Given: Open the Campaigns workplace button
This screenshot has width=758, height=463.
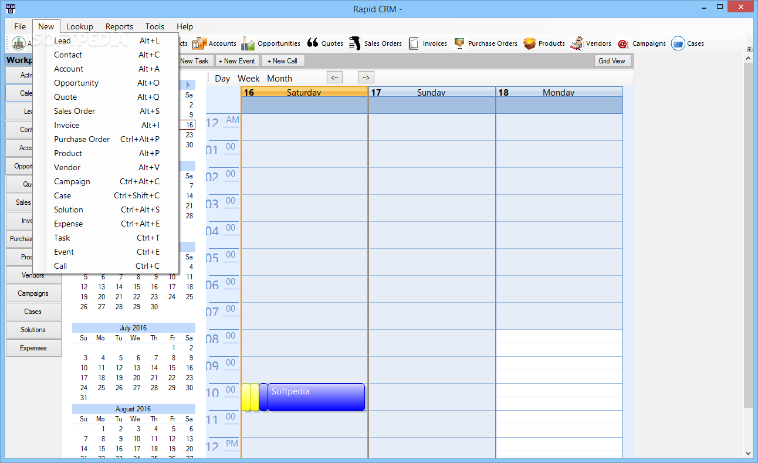Looking at the screenshot, I should click(33, 293).
